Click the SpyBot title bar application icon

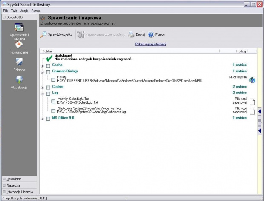click(x=4, y=4)
